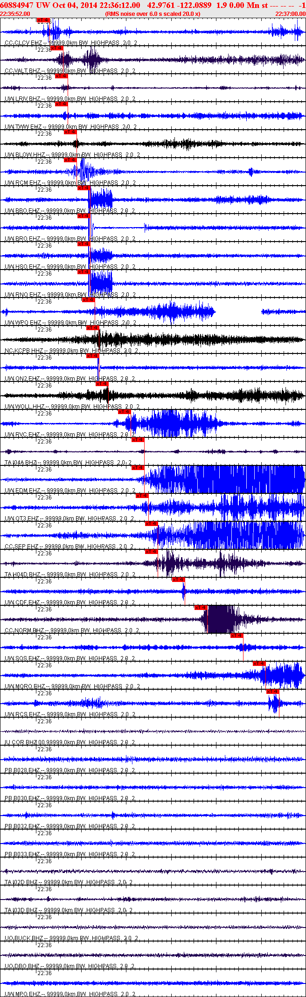Click the RMS noise scaling note in the header
306x997 pixels.
point(153,14)
